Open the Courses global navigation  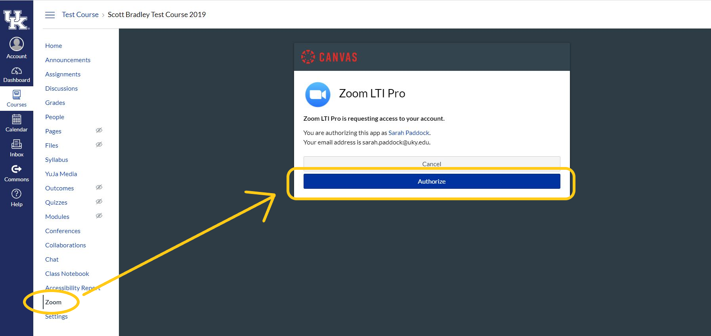(x=17, y=99)
